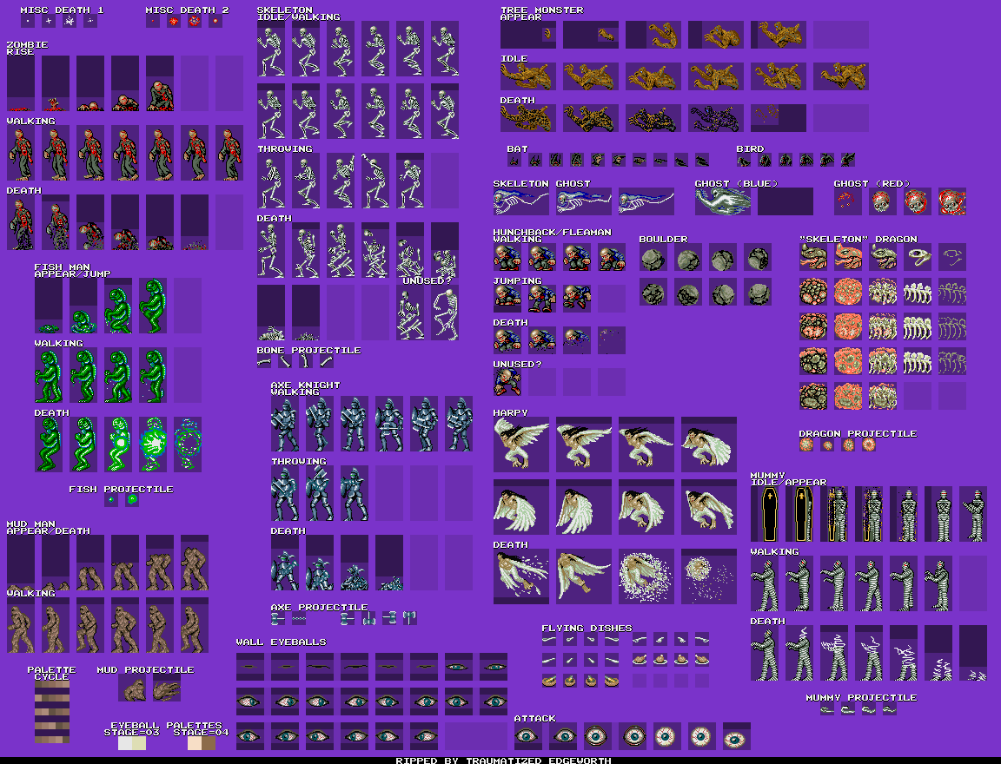Image resolution: width=1001 pixels, height=764 pixels.
Task: Select the first axe knight walking frame
Action: coord(285,424)
